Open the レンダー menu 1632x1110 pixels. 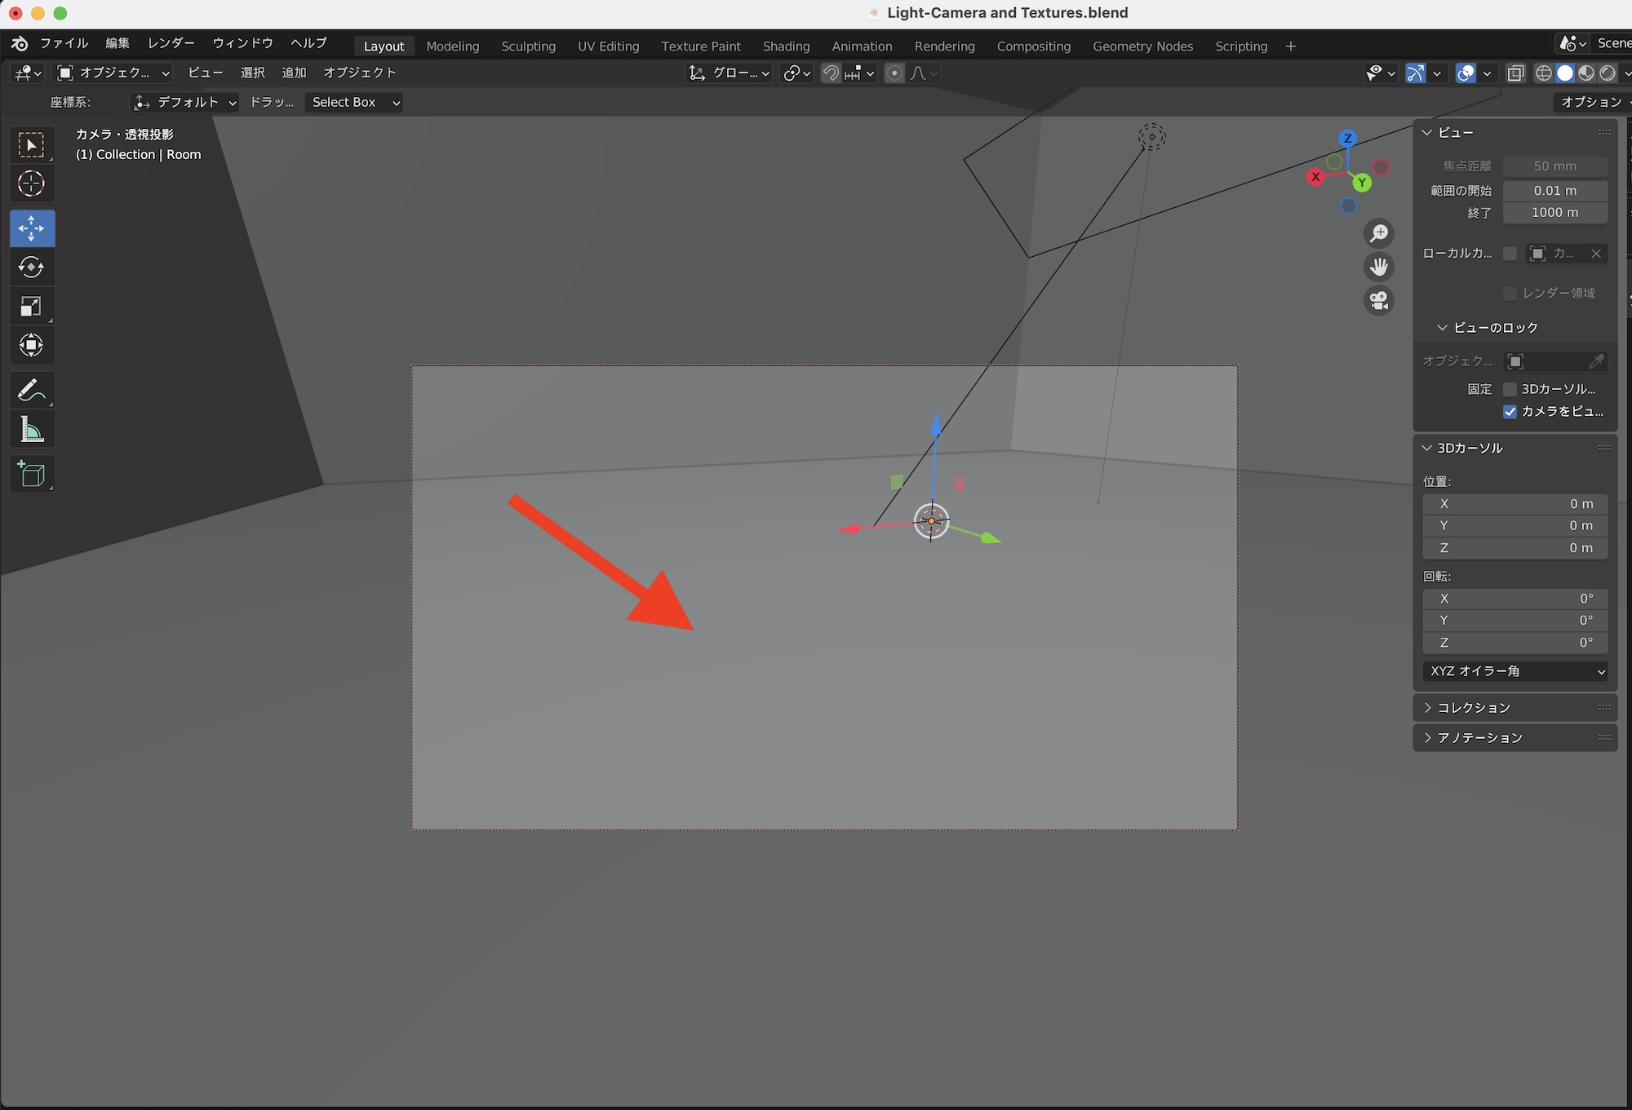171,43
